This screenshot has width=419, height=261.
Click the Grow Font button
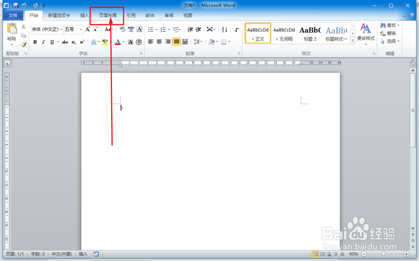pos(88,29)
